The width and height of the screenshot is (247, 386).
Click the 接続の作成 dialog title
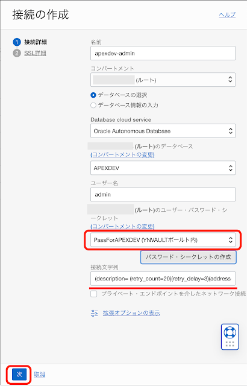(40, 14)
